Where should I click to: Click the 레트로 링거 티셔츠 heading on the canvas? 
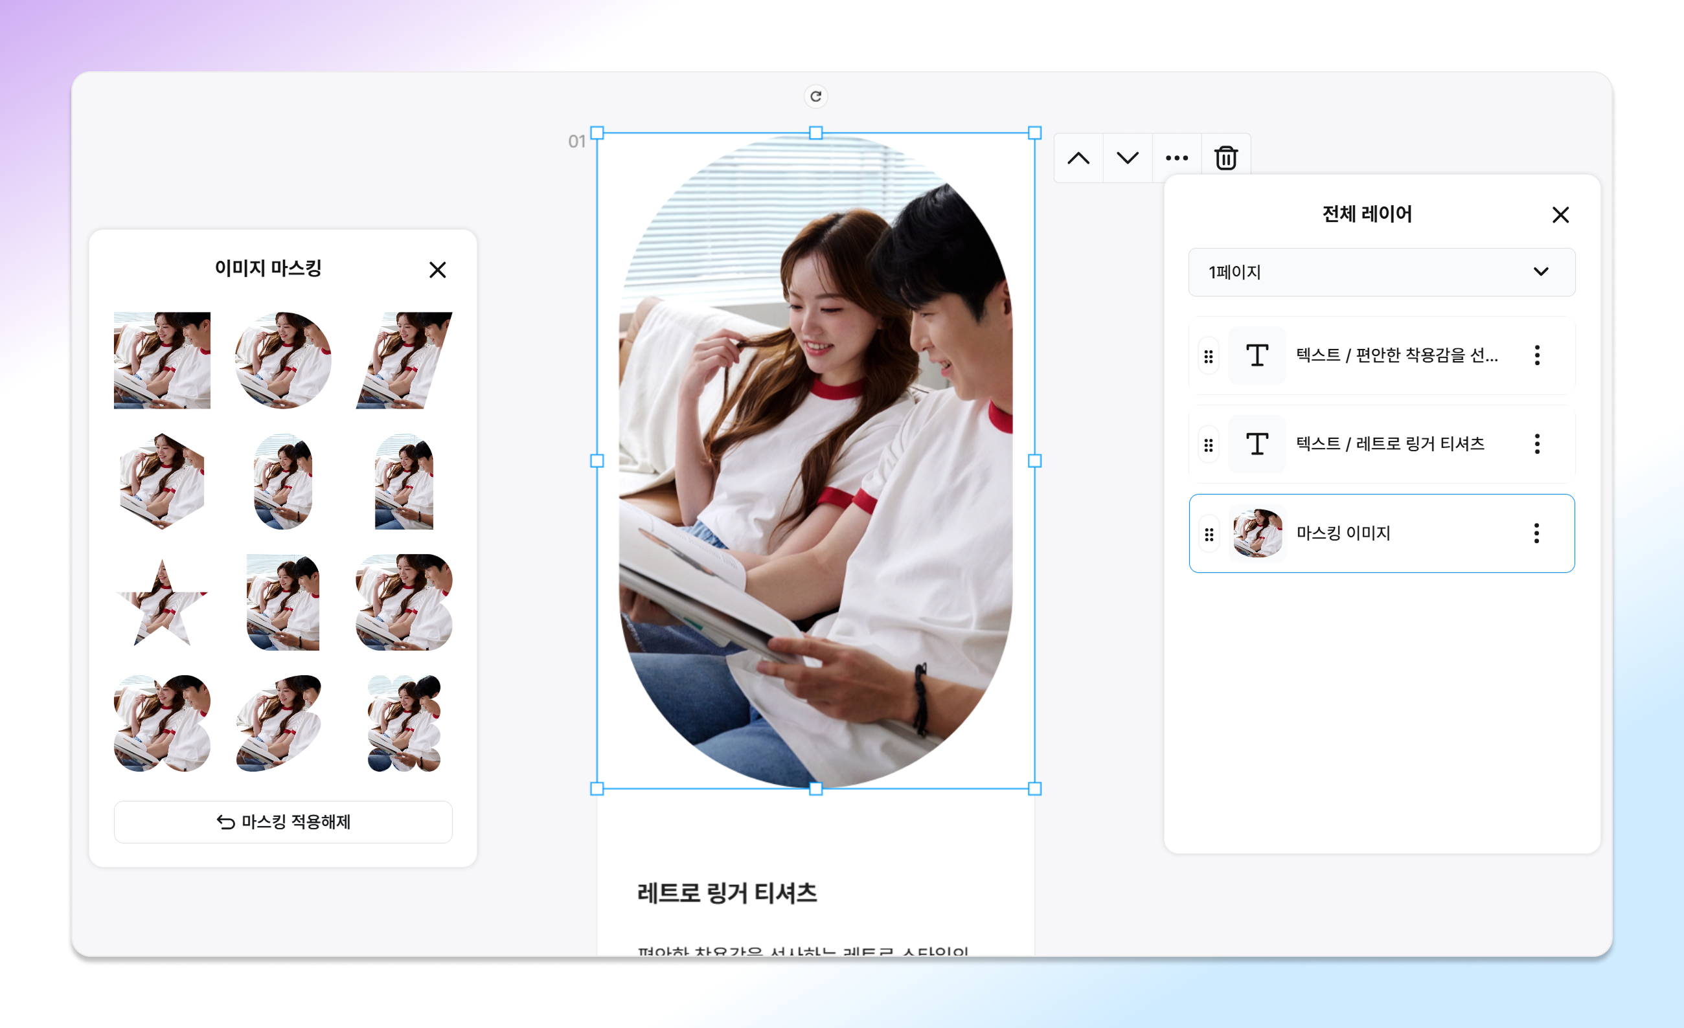727,893
